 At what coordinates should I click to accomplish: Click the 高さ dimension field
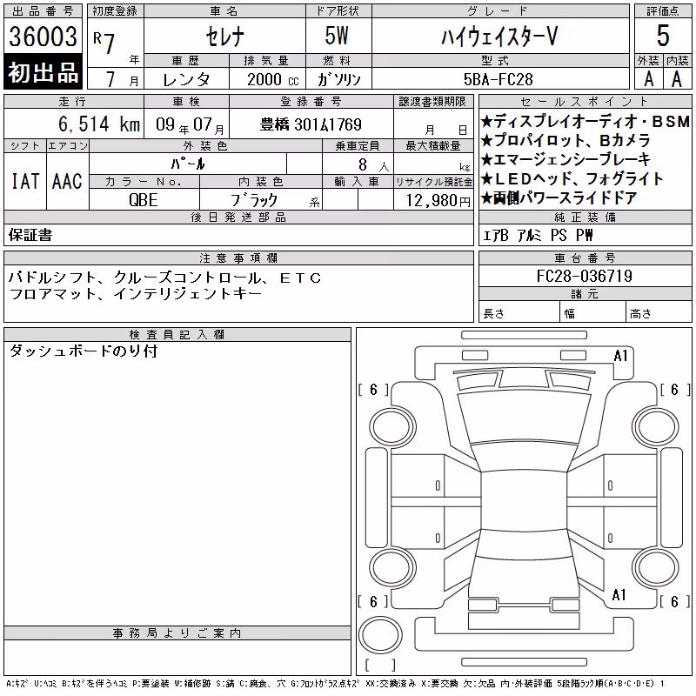tap(659, 312)
